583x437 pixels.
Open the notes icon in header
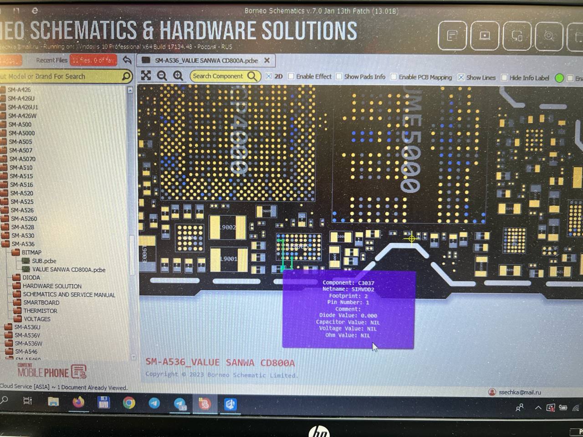pos(452,35)
